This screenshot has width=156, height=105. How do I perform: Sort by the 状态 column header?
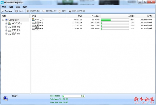click(144, 16)
